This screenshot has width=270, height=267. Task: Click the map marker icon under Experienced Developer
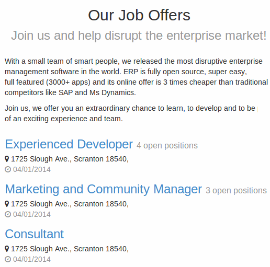(x=7, y=159)
